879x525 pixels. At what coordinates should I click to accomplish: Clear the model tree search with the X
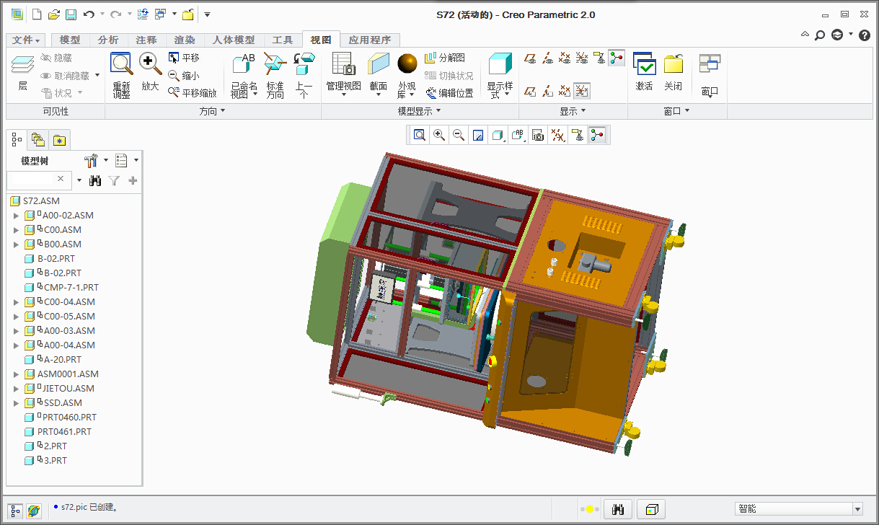(x=61, y=179)
